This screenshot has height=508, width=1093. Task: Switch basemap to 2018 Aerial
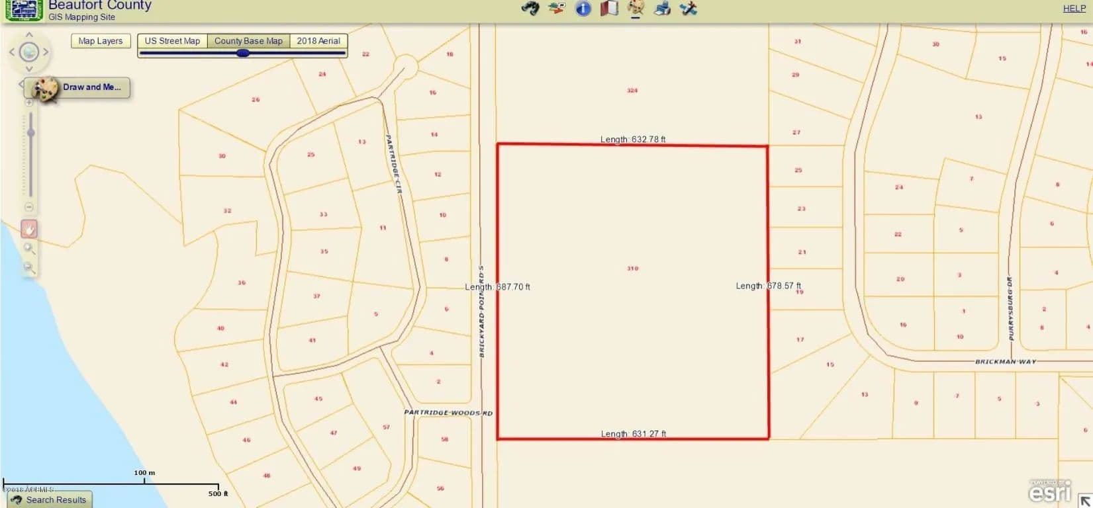[318, 41]
